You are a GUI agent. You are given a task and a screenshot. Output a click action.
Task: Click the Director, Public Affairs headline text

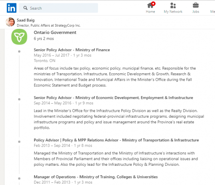[x=49, y=26]
